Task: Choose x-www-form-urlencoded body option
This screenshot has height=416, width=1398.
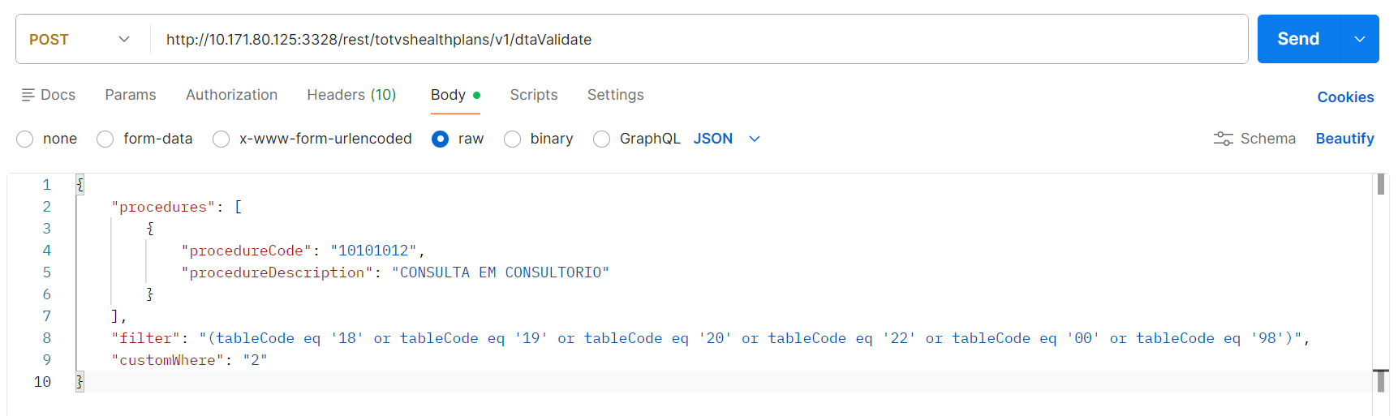Action: pos(221,139)
